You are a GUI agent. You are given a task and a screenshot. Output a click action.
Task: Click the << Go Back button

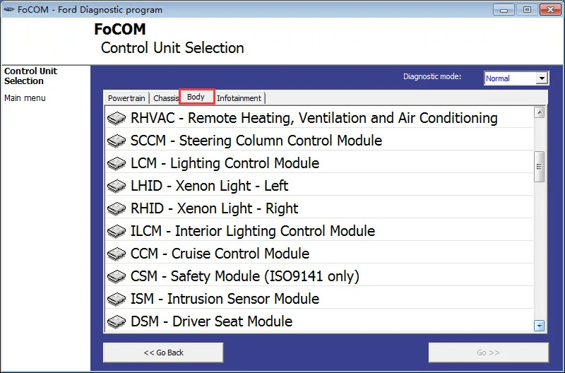click(x=163, y=353)
